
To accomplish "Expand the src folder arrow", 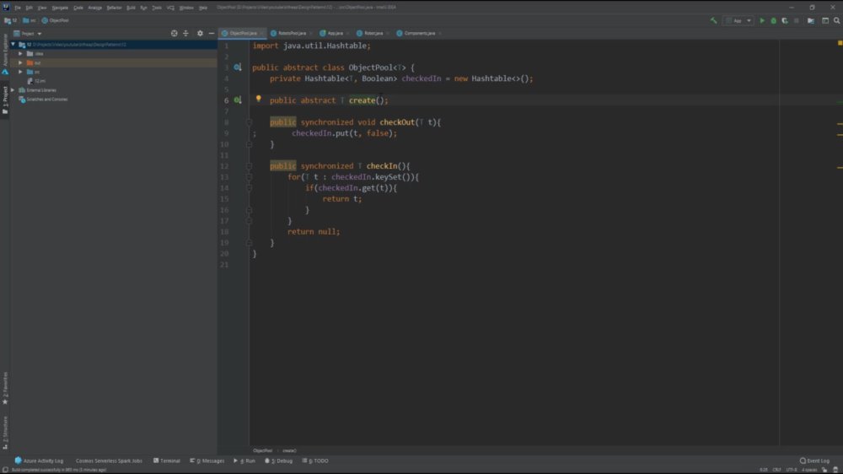I will [20, 72].
